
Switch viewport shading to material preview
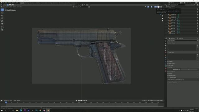[160, 7]
